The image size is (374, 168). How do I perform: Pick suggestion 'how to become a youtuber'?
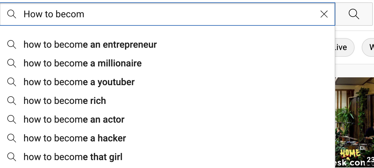(79, 82)
